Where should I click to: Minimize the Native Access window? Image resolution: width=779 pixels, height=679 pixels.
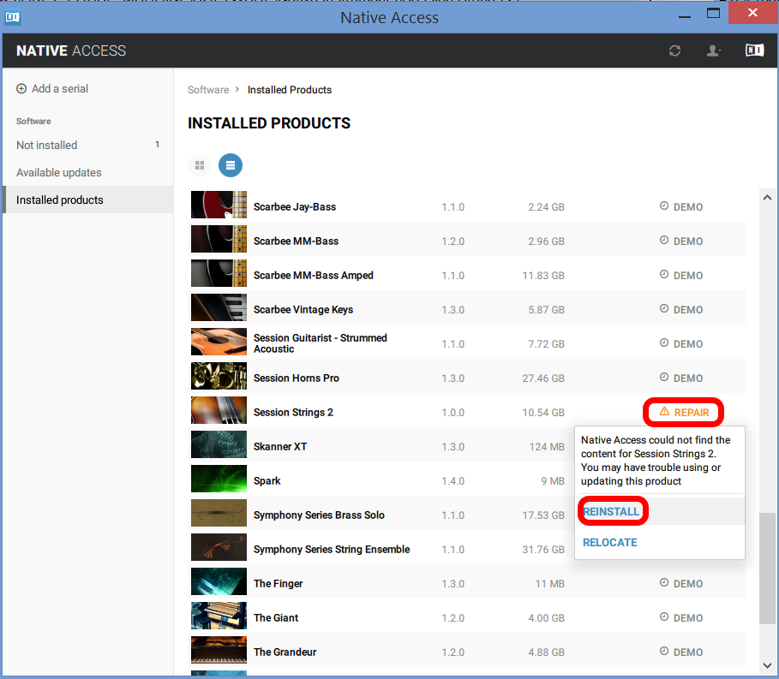(x=685, y=17)
